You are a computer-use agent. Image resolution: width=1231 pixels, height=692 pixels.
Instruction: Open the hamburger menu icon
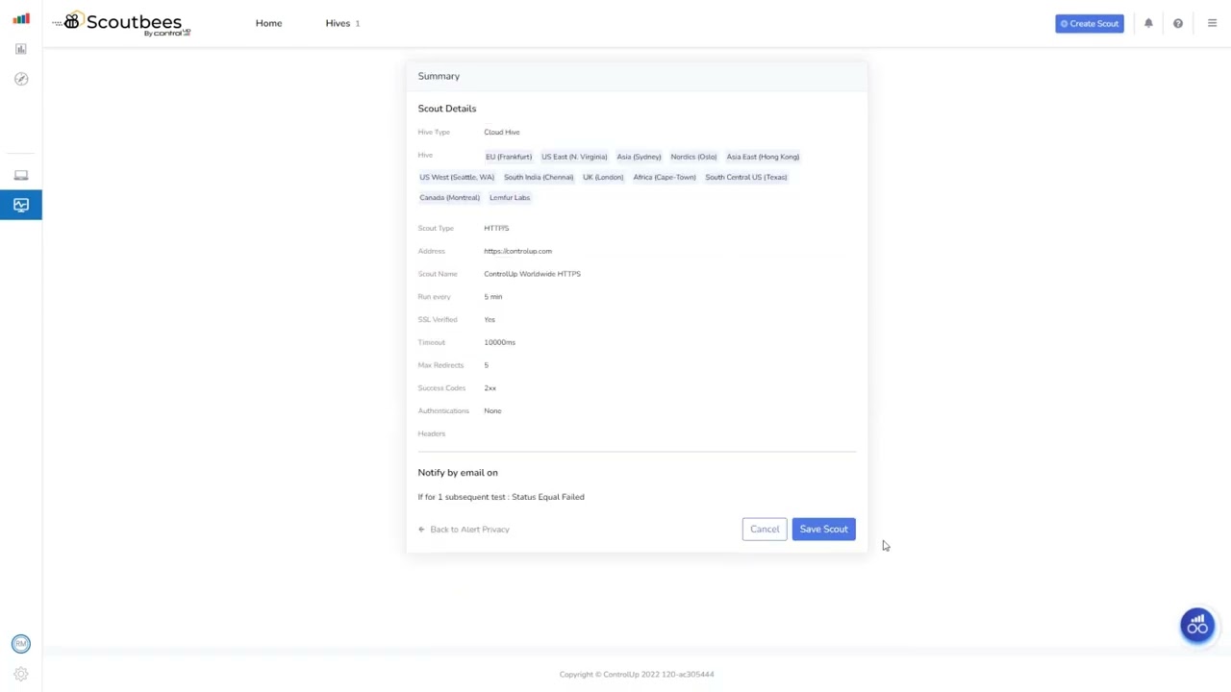click(x=1212, y=23)
